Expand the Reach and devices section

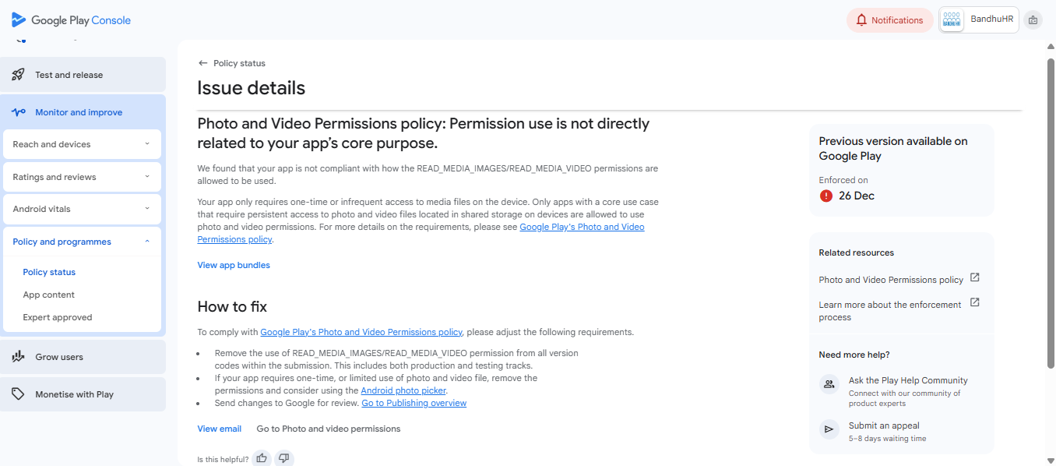coord(147,144)
